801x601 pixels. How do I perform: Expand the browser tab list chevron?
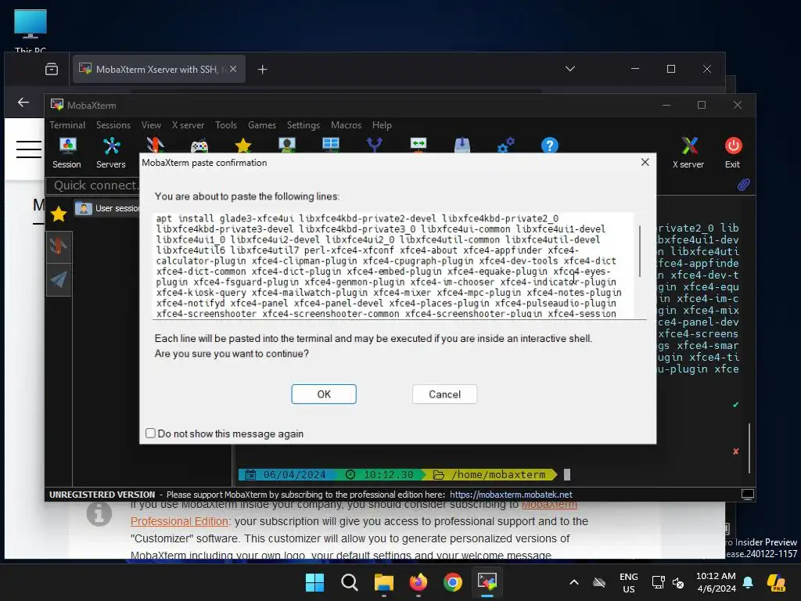pos(570,69)
